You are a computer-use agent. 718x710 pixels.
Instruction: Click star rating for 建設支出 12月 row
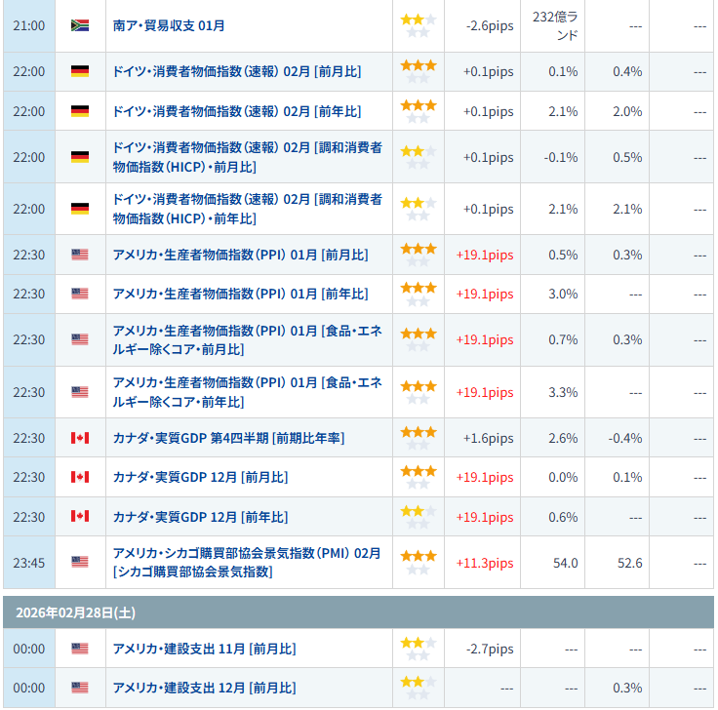click(418, 688)
